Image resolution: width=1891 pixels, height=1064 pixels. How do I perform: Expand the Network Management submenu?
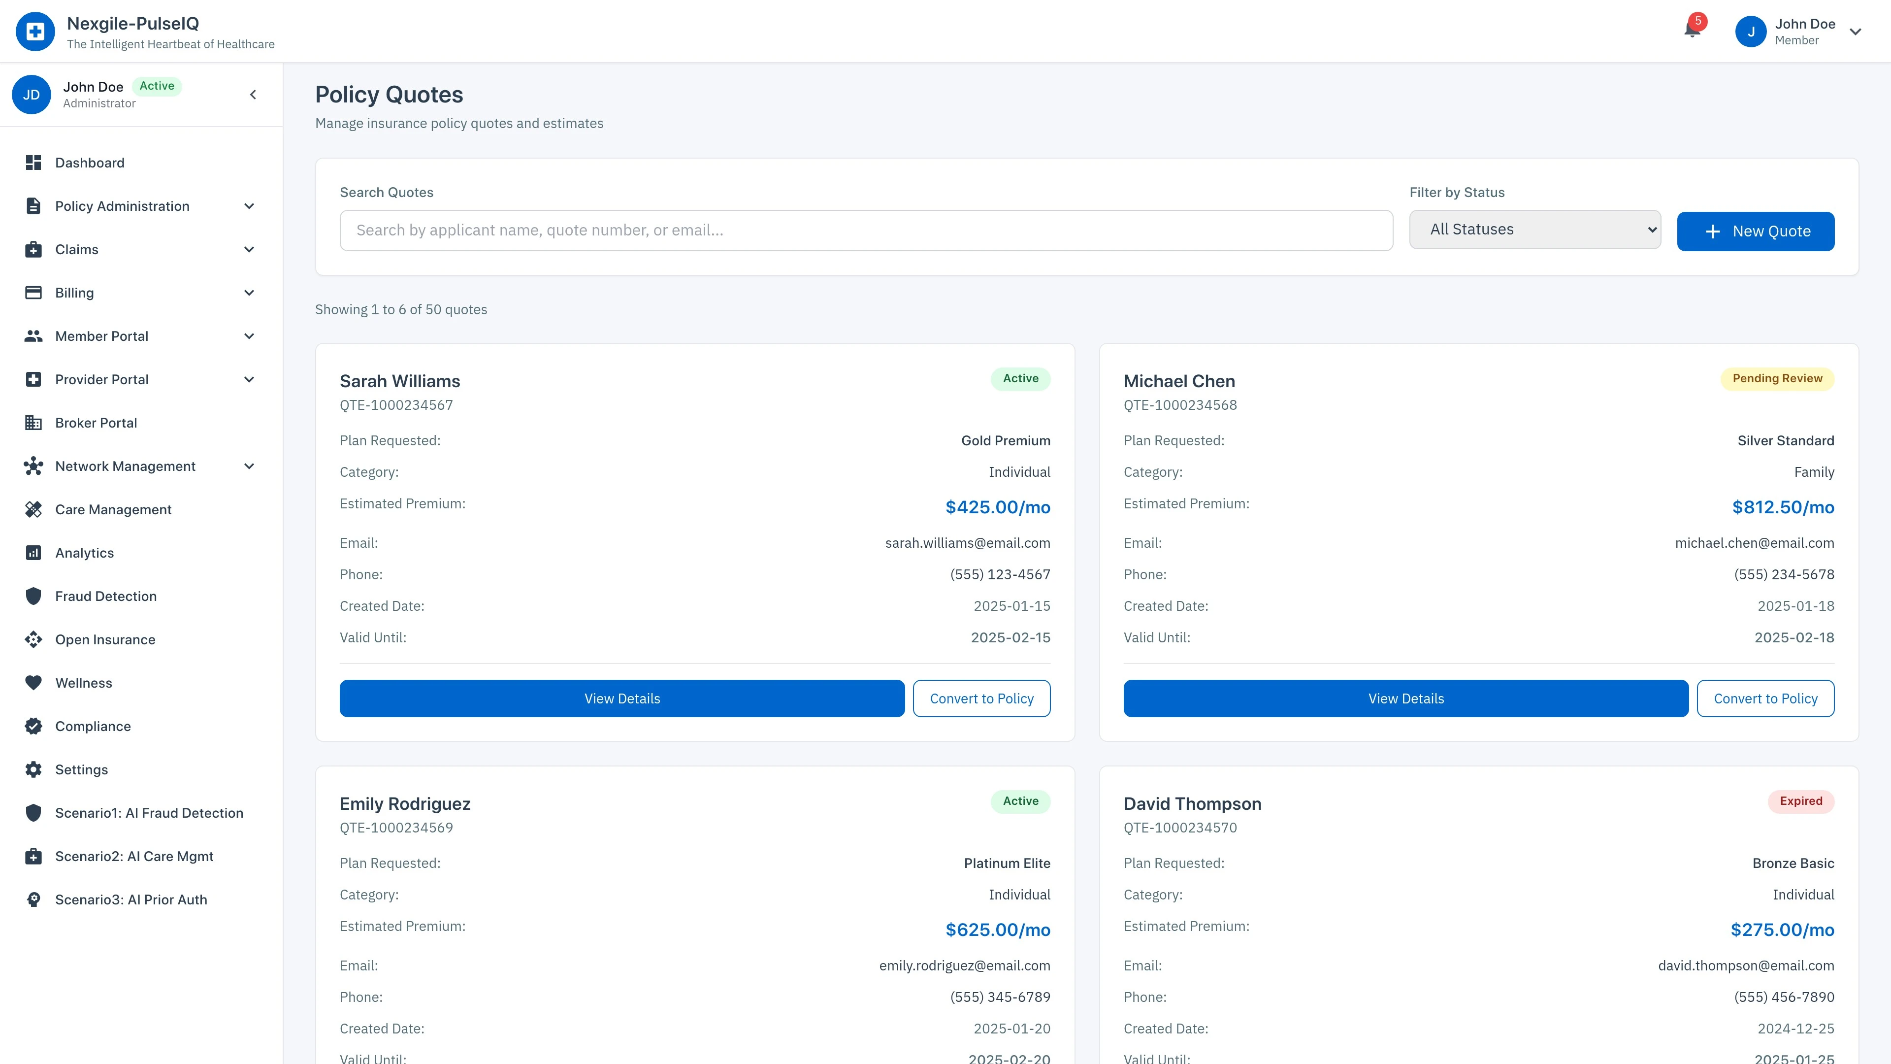click(x=249, y=466)
